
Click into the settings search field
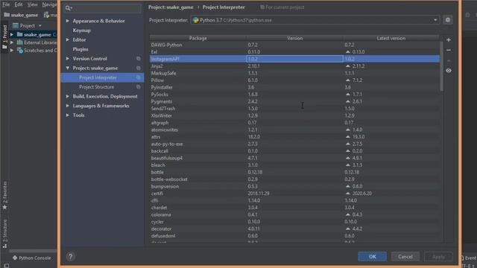[103, 8]
